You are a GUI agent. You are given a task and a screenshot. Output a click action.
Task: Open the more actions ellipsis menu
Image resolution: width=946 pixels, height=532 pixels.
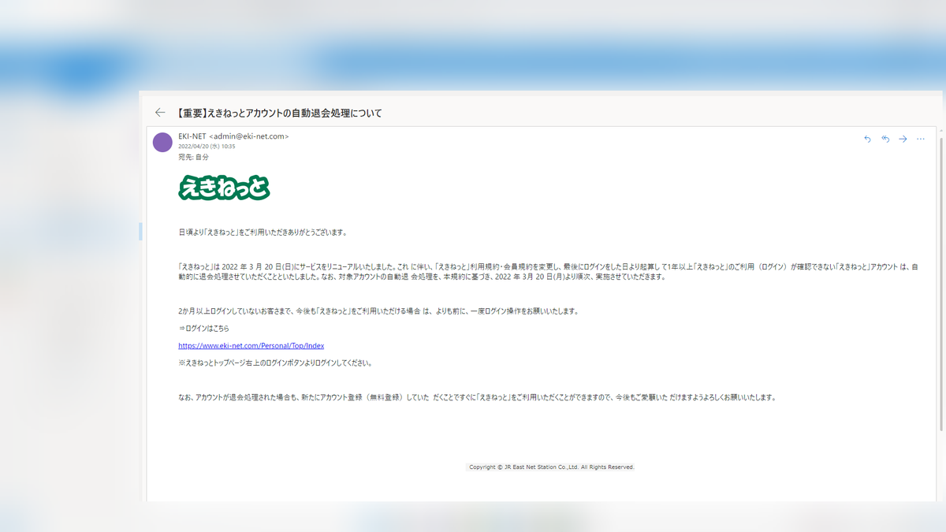[x=921, y=140]
